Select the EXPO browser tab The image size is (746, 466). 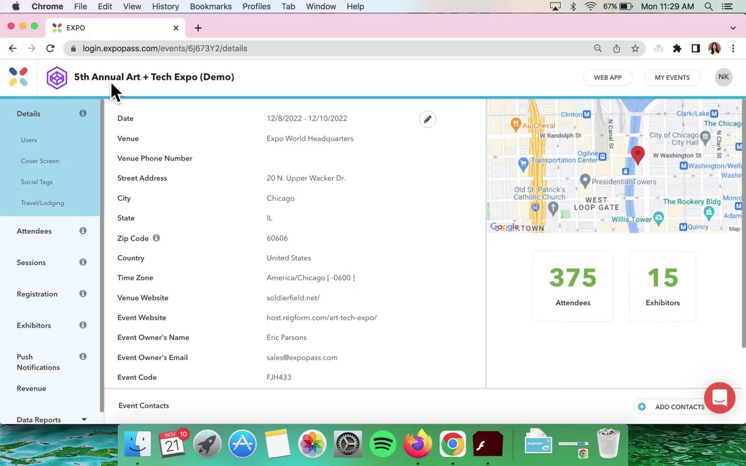117,27
